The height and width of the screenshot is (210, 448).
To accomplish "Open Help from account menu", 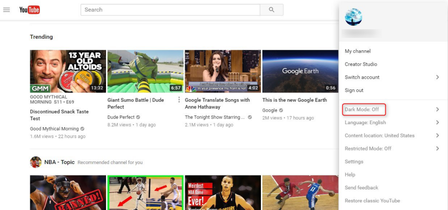I will 350,175.
